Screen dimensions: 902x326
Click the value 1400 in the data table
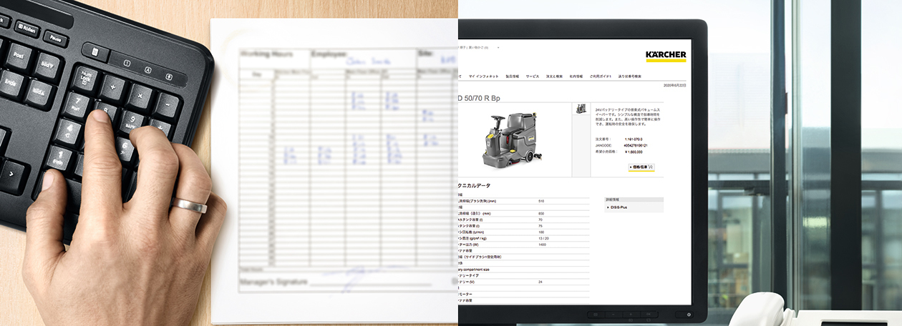click(x=542, y=244)
